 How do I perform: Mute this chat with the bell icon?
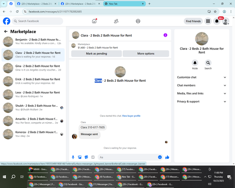click(195, 63)
